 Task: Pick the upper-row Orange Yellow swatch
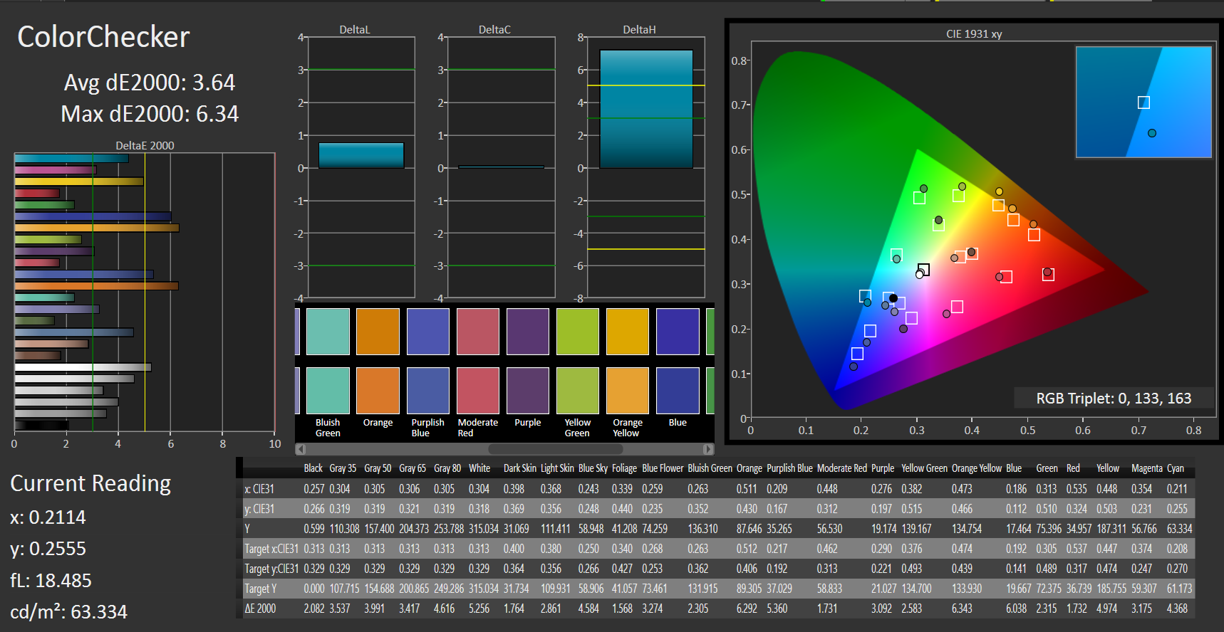point(627,332)
